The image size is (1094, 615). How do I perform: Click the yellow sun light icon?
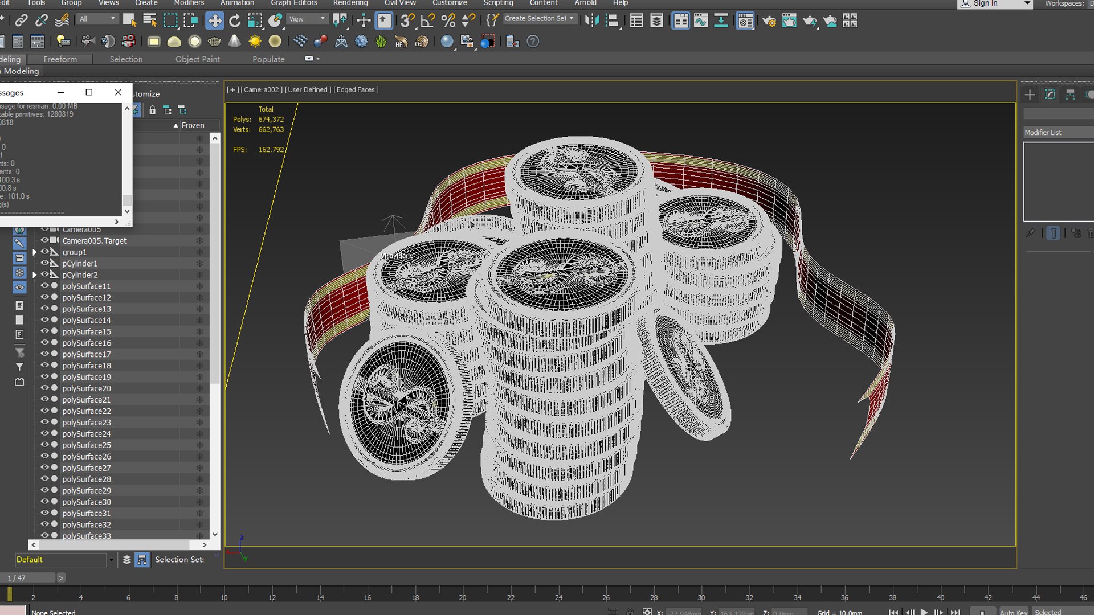pos(255,42)
